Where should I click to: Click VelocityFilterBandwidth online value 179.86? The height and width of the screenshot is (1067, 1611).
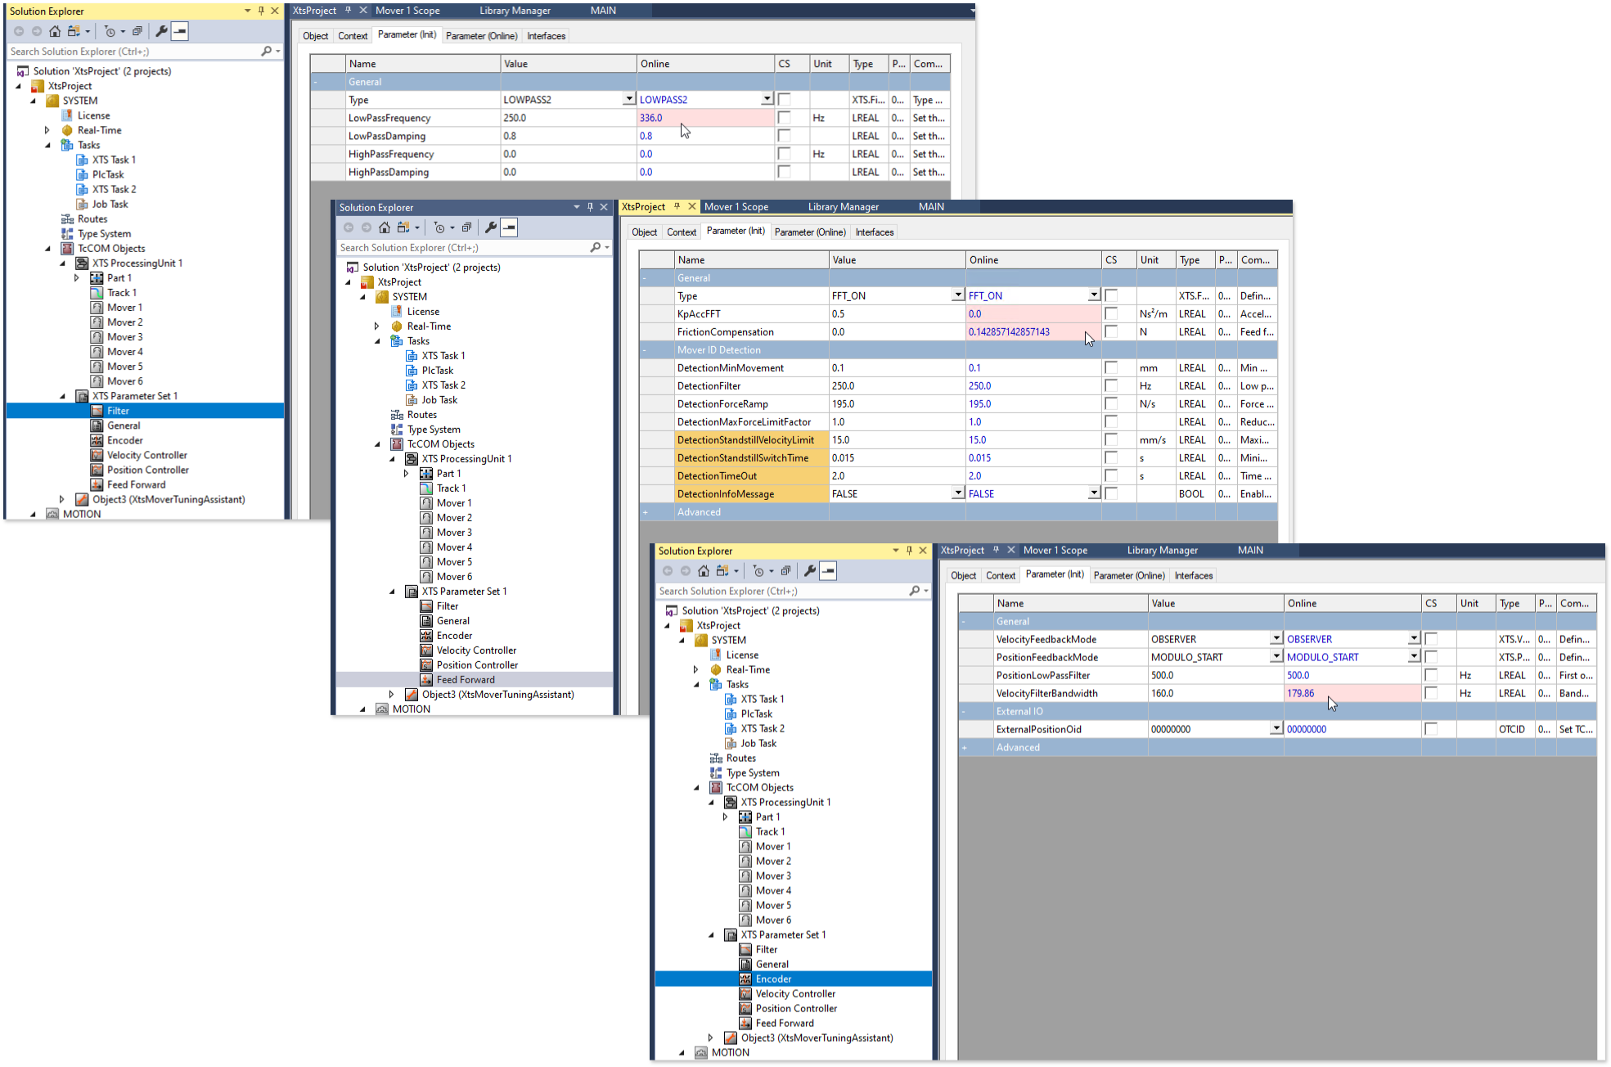point(1352,693)
